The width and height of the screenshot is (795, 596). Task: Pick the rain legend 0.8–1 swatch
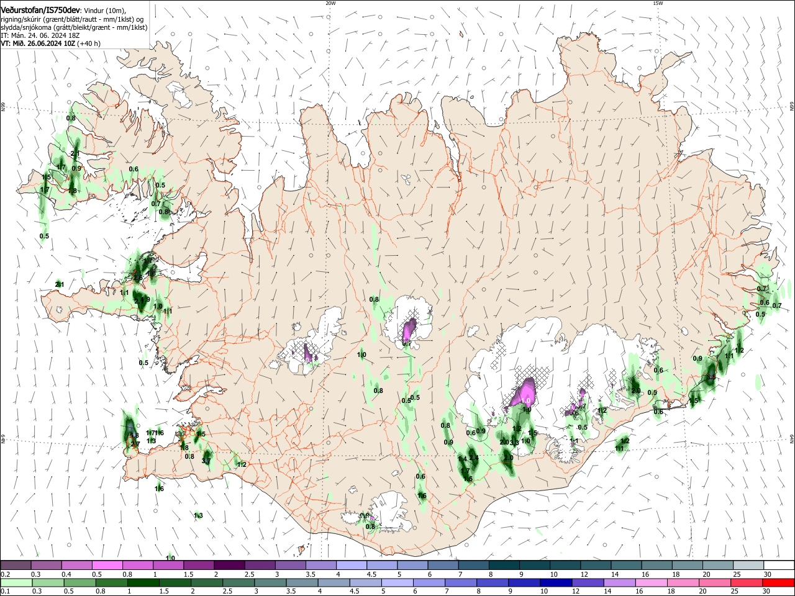[x=112, y=582]
